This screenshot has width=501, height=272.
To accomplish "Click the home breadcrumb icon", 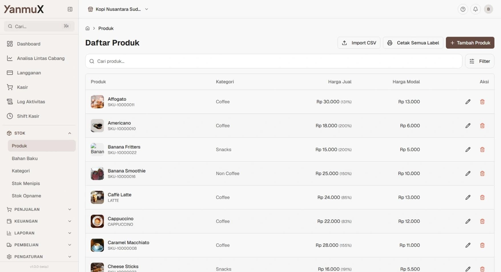I will click(88, 28).
